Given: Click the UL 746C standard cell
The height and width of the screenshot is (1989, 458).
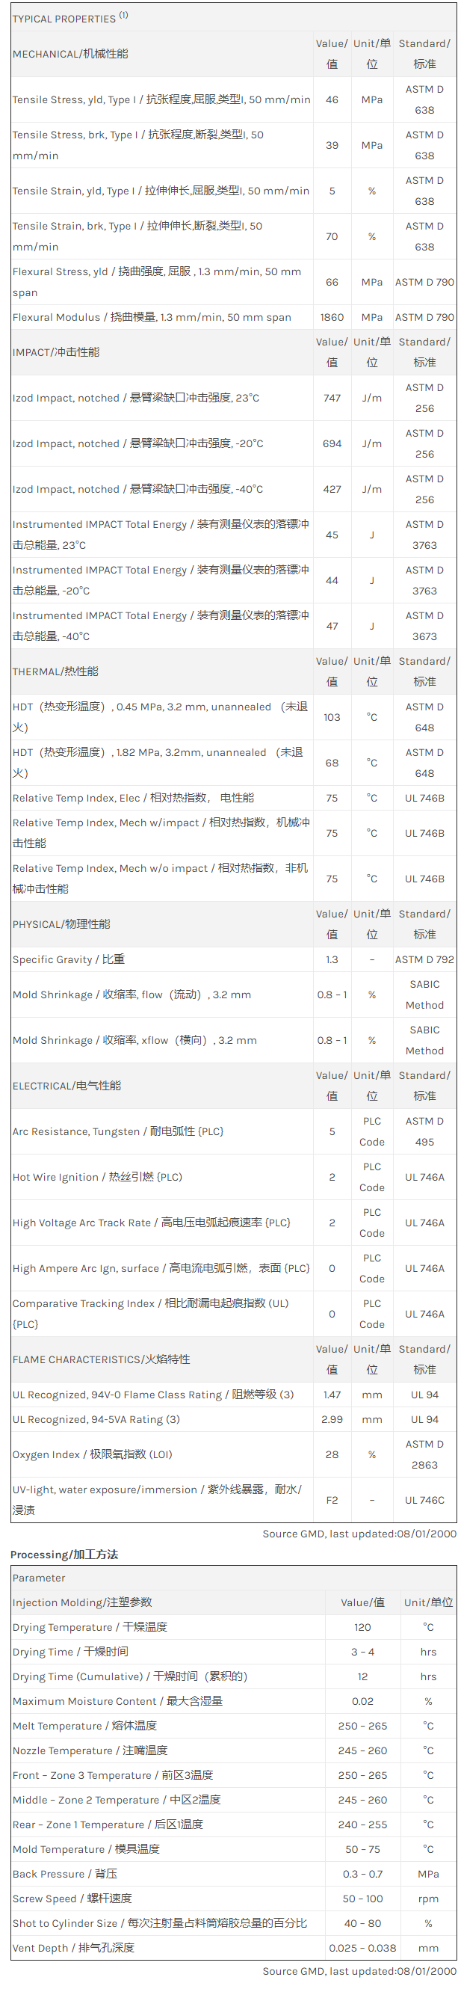Looking at the screenshot, I should [x=424, y=1500].
